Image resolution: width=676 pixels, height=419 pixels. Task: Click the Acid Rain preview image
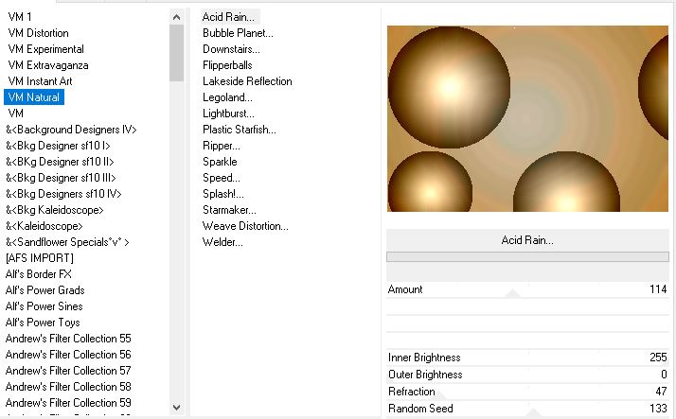527,118
